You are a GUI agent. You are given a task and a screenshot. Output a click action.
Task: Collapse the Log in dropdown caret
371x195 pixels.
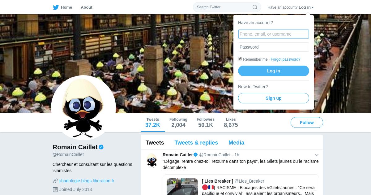313,7
